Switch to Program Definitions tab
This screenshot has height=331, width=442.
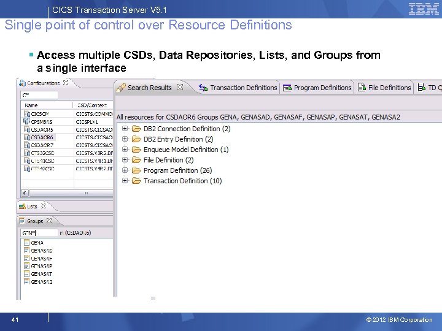(317, 88)
